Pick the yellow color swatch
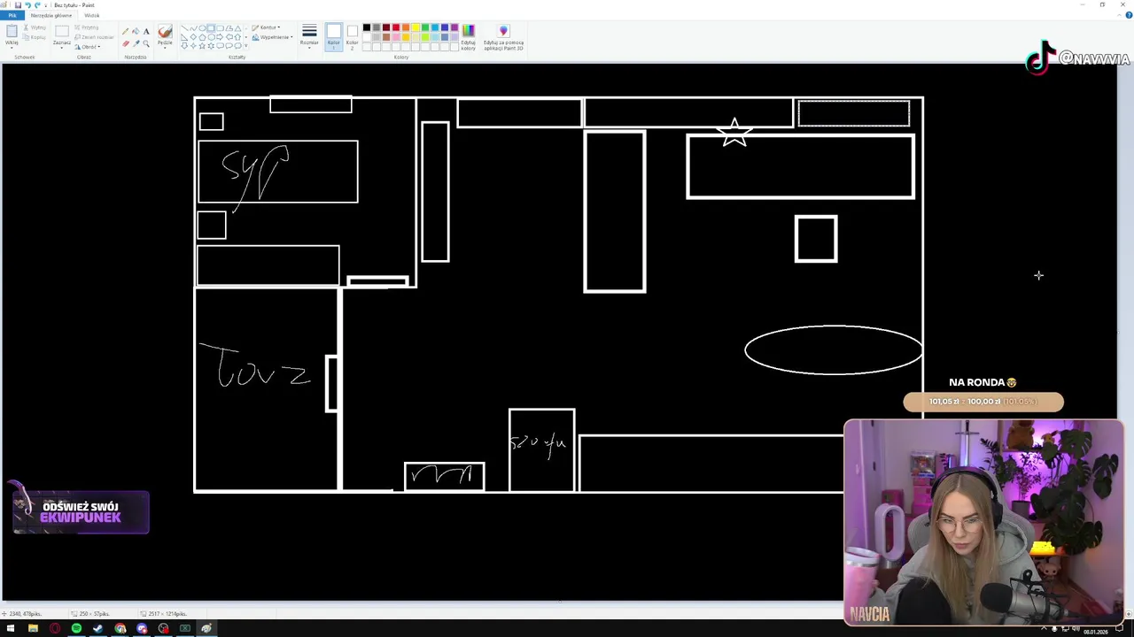Viewport: 1134px width, 637px height. (x=416, y=27)
